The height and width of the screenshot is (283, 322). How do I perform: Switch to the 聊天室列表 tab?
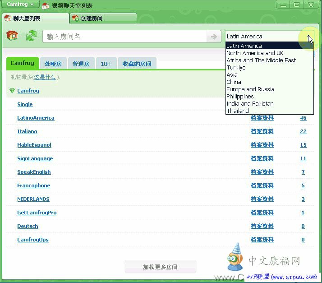[x=35, y=19]
